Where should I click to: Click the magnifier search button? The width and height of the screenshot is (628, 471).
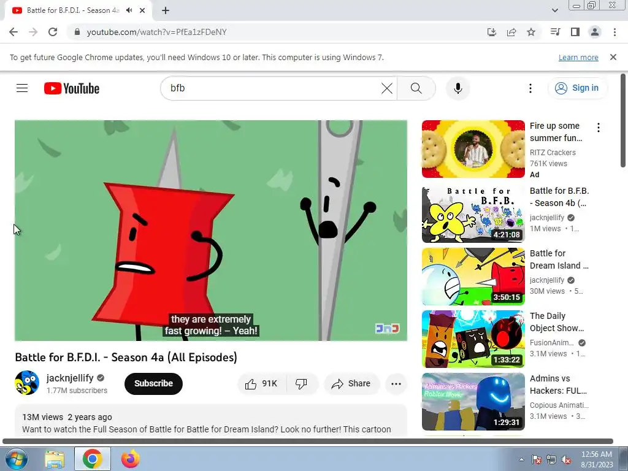[416, 88]
